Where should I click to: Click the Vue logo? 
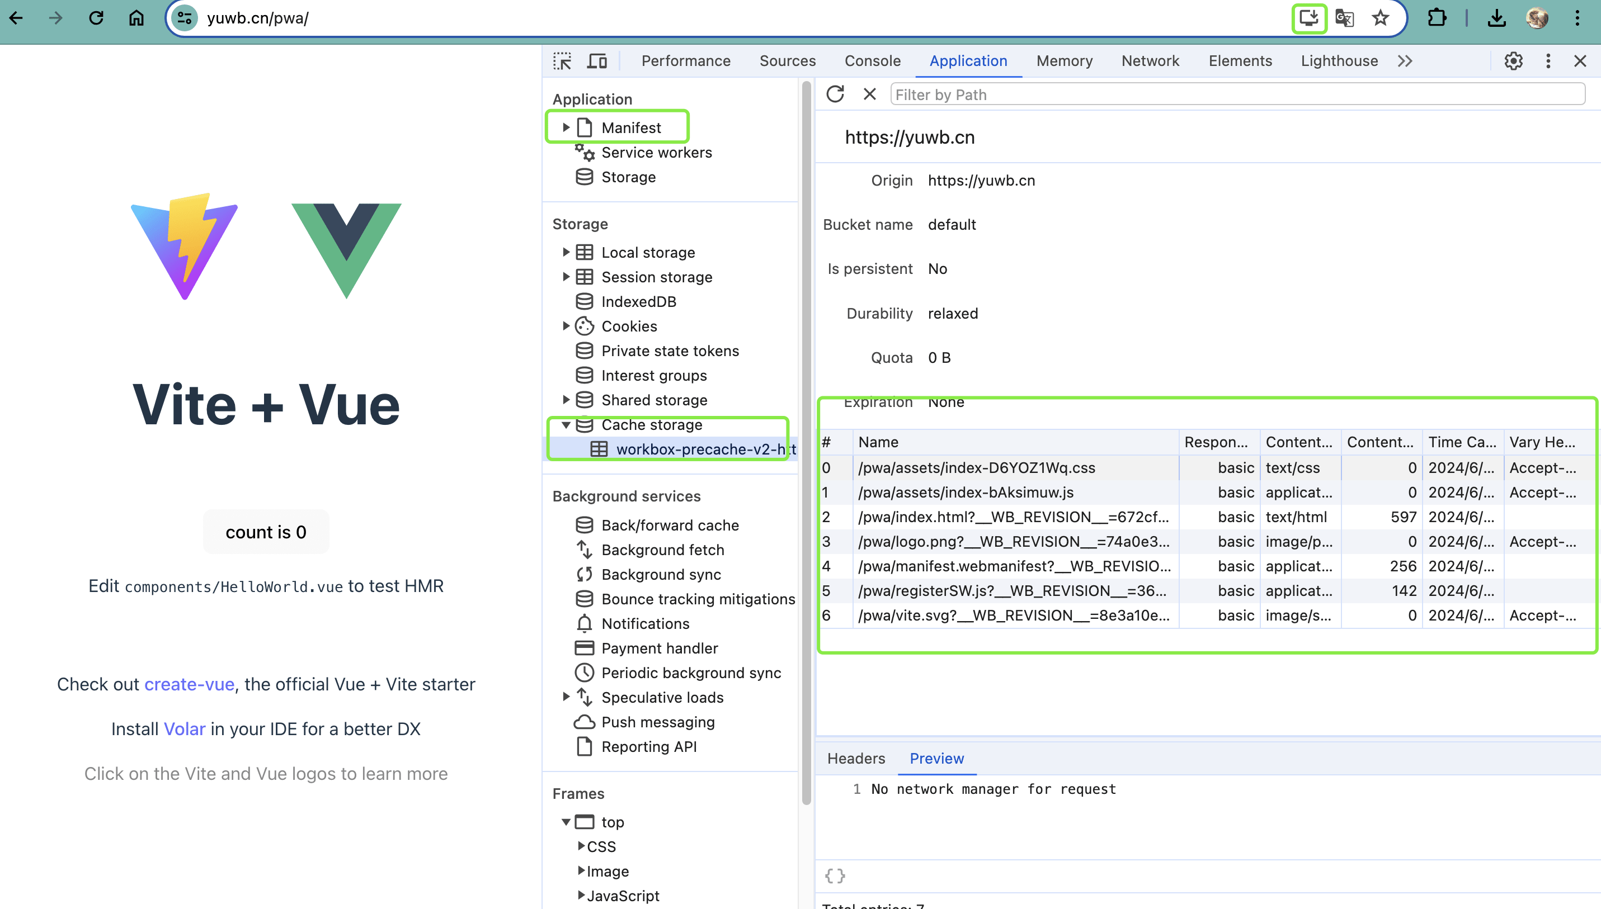tap(346, 250)
